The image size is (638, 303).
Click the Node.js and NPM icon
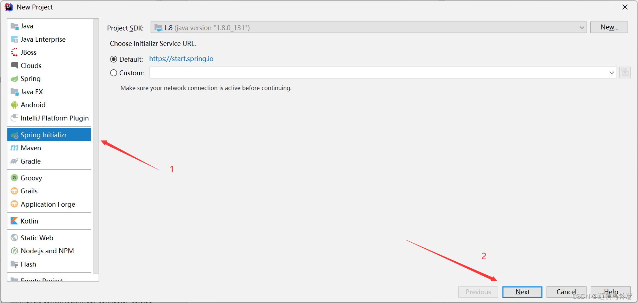(x=14, y=251)
